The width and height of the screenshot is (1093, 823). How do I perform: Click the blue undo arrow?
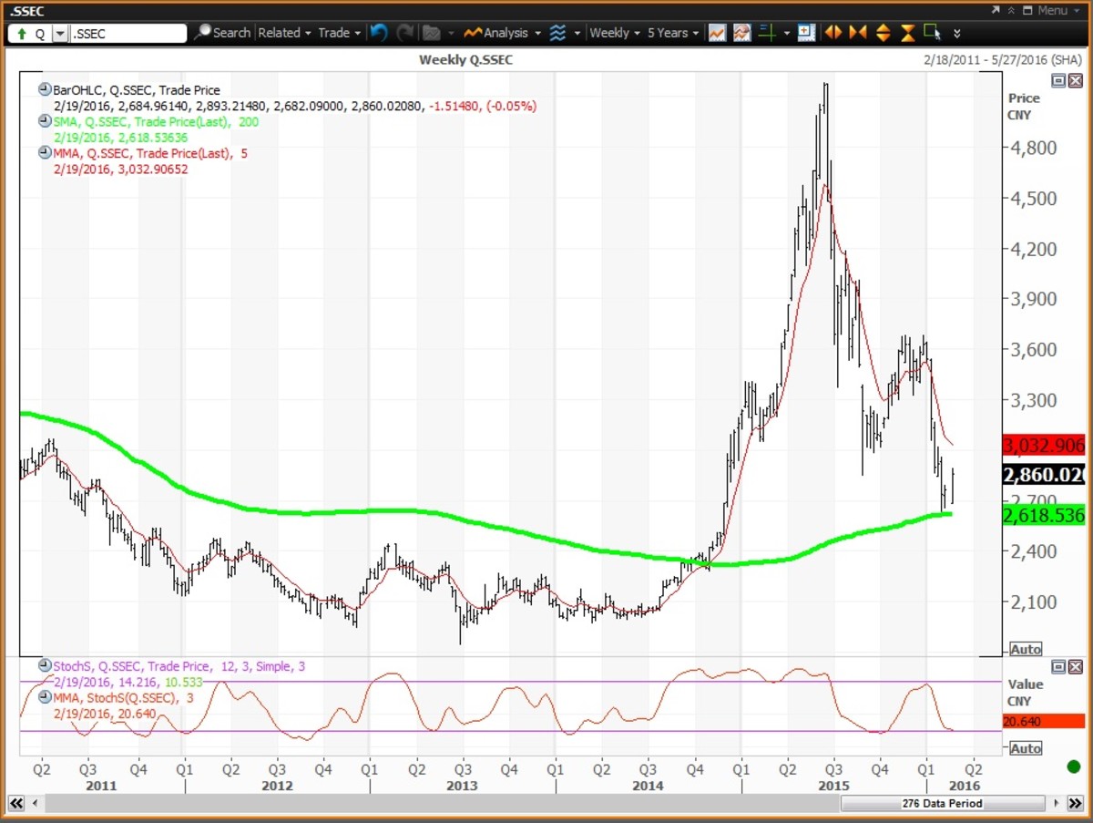pos(379,33)
